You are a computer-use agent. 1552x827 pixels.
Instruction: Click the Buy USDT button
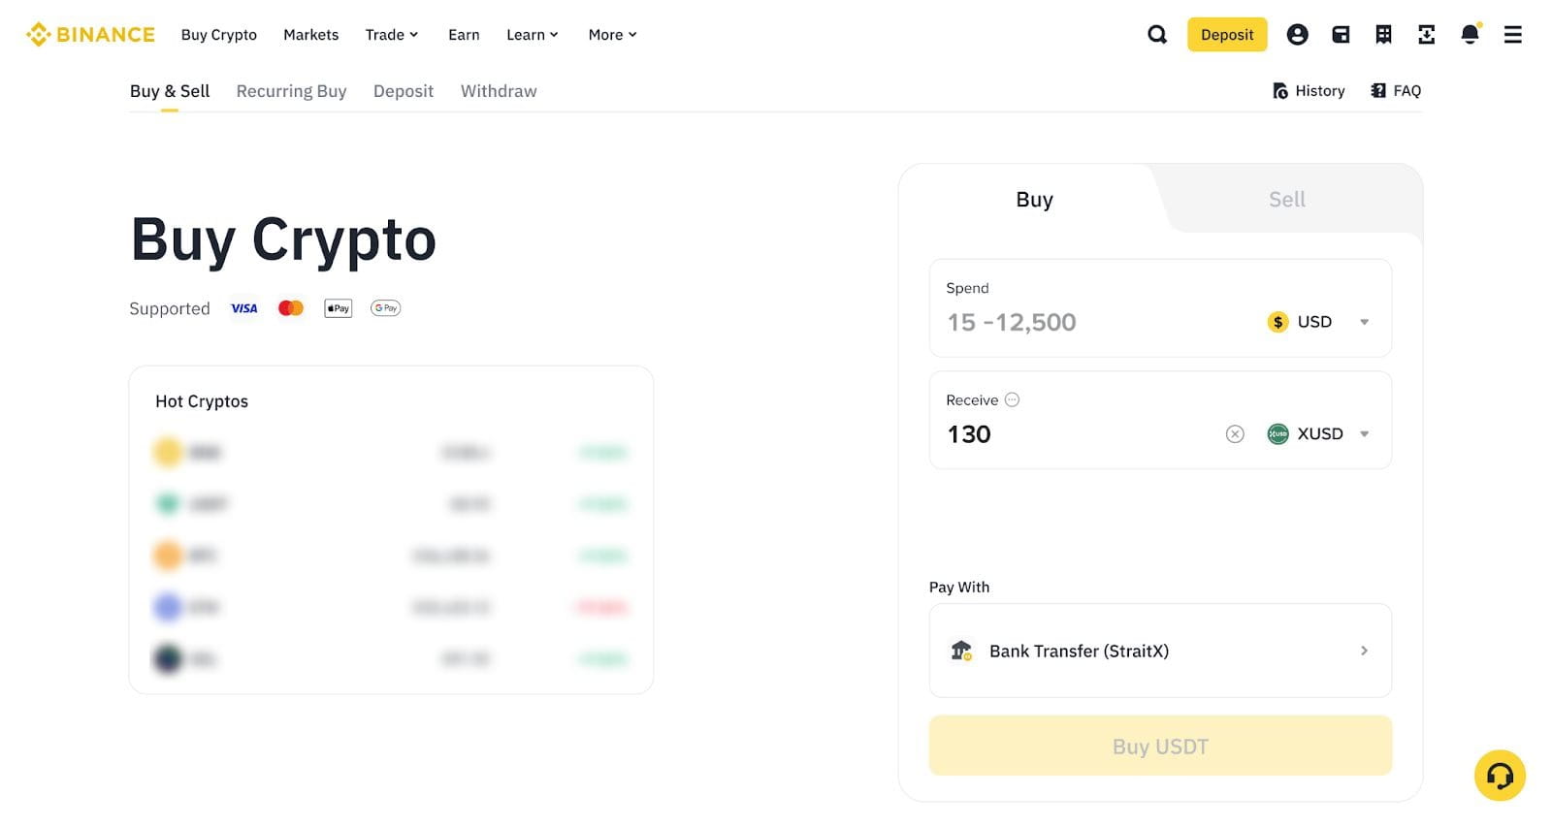tap(1160, 746)
